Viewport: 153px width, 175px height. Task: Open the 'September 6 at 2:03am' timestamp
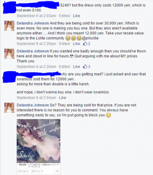(36, 16)
